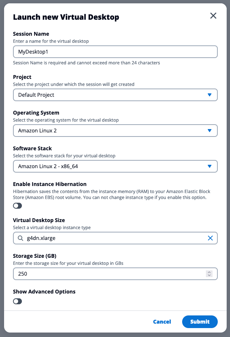Turn on Show Advanced Options toggle
The height and width of the screenshot is (337, 230).
(x=17, y=301)
